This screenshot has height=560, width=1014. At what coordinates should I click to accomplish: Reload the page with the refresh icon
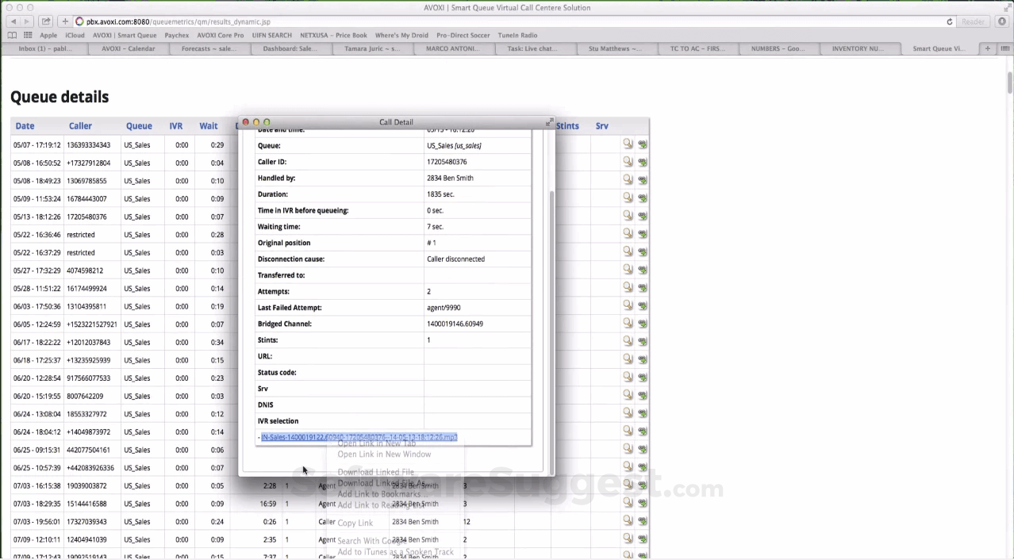click(949, 21)
